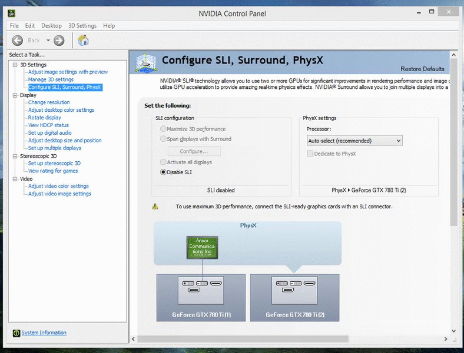Toggle the Dedicate to PhysX checkbox
464x353 pixels.
click(310, 154)
